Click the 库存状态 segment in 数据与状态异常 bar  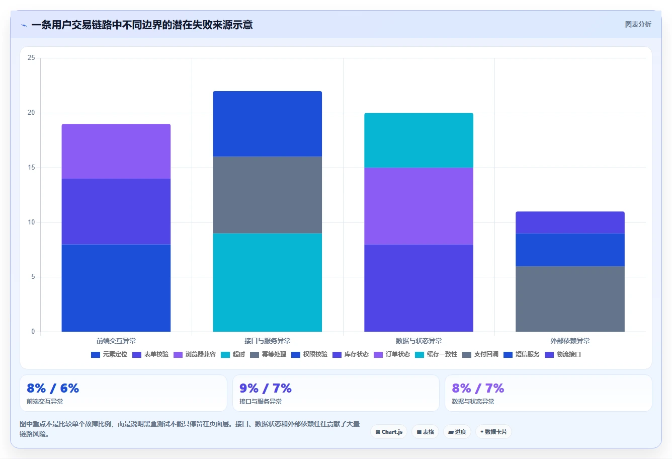(x=419, y=288)
